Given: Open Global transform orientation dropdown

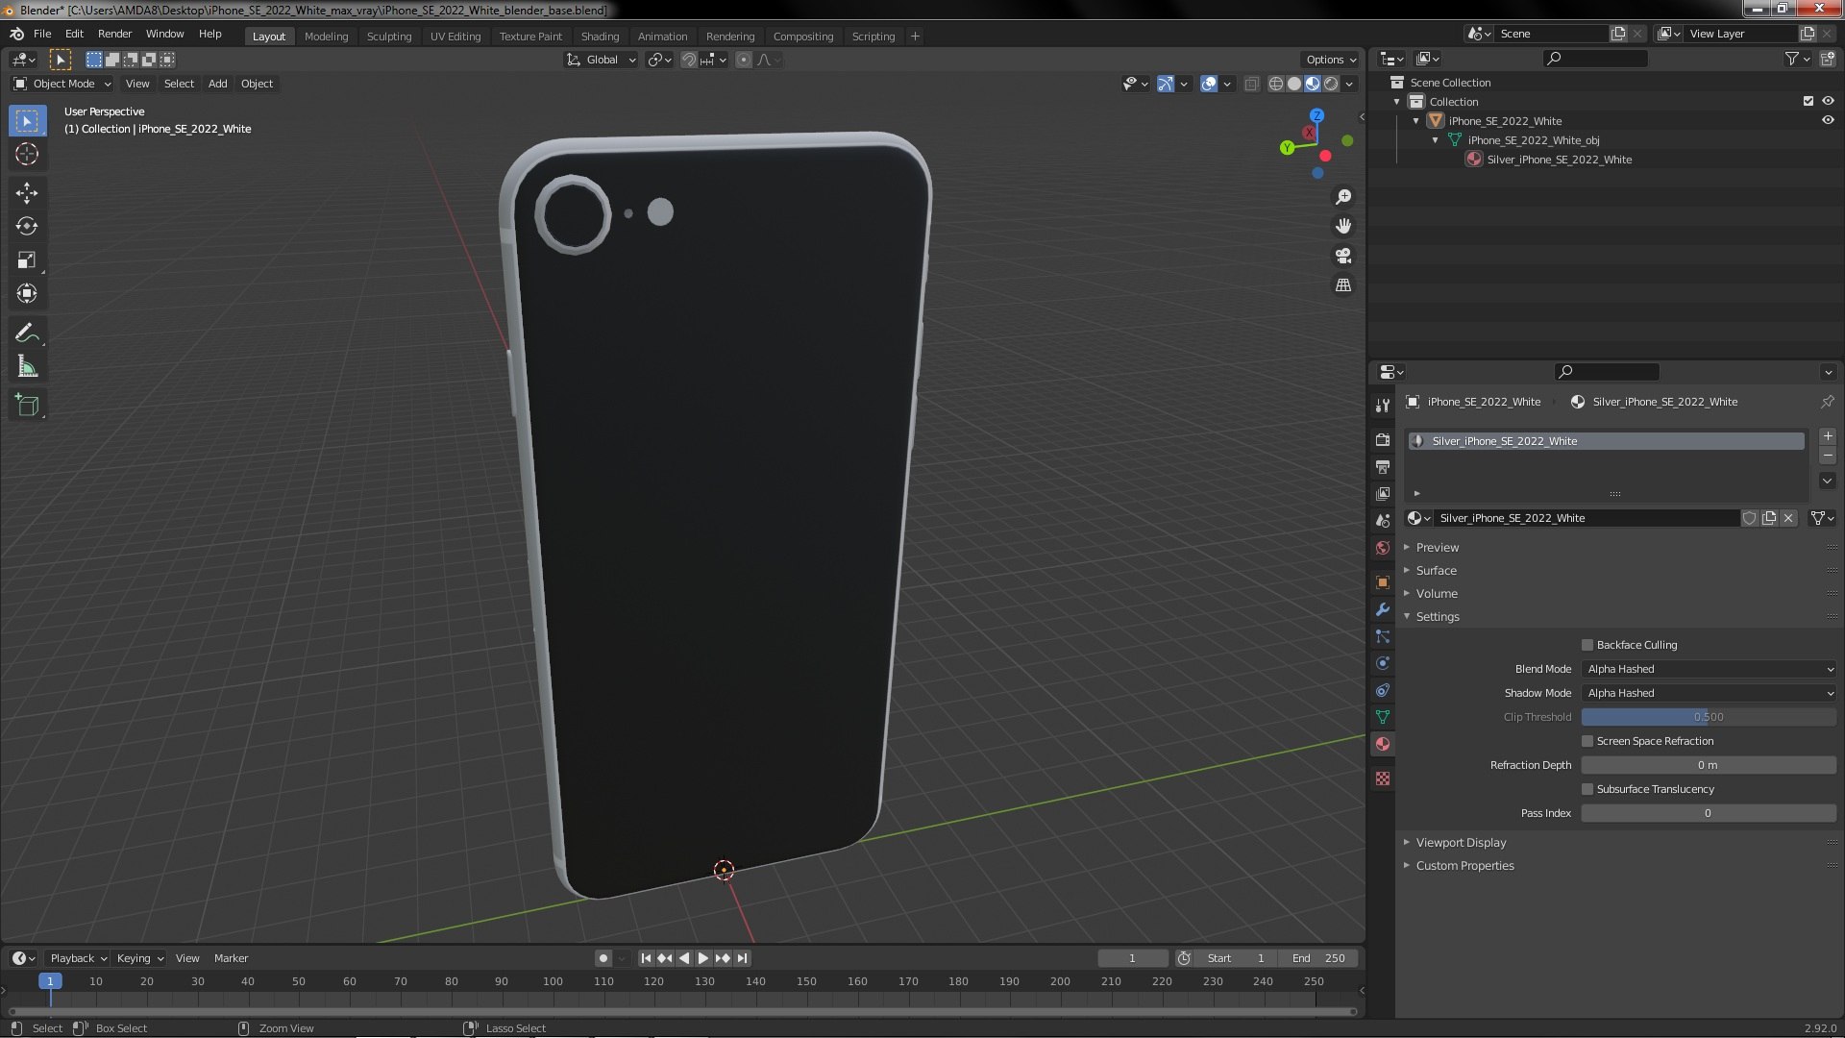Looking at the screenshot, I should tap(601, 60).
